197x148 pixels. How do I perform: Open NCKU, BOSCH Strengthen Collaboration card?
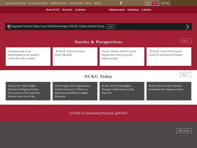point(122,91)
